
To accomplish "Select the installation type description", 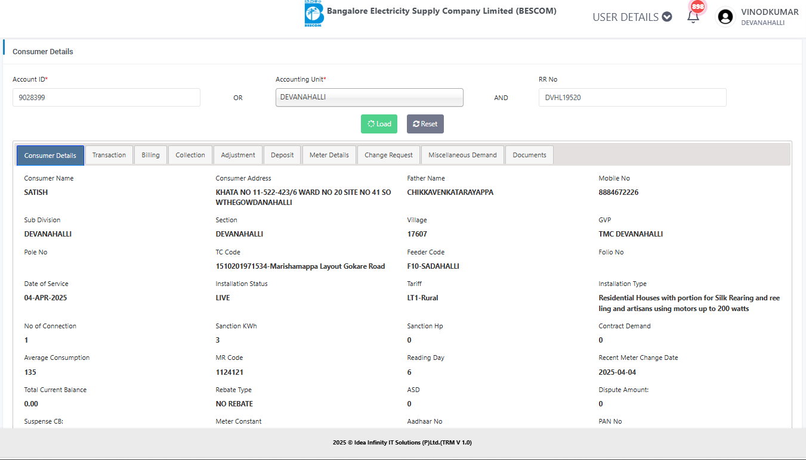I will (x=689, y=303).
